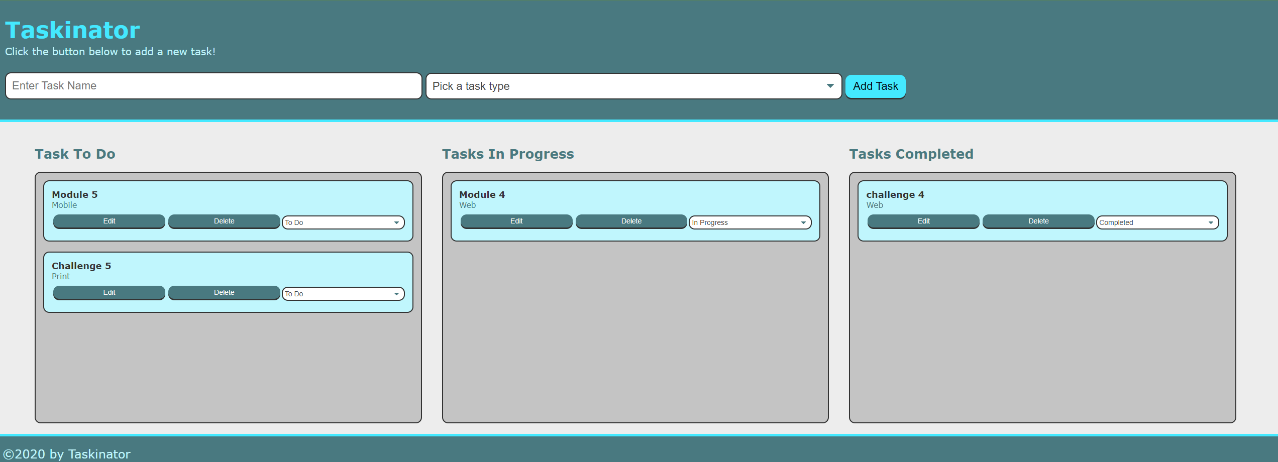Edit the challenge 4 task
The height and width of the screenshot is (462, 1278).
click(923, 221)
